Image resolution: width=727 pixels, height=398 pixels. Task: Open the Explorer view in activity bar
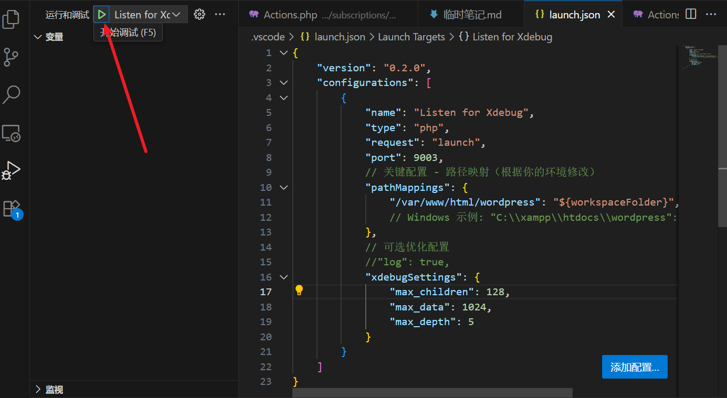[11, 19]
